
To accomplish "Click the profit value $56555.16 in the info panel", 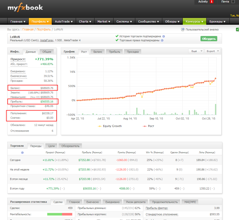I will (47, 101).
